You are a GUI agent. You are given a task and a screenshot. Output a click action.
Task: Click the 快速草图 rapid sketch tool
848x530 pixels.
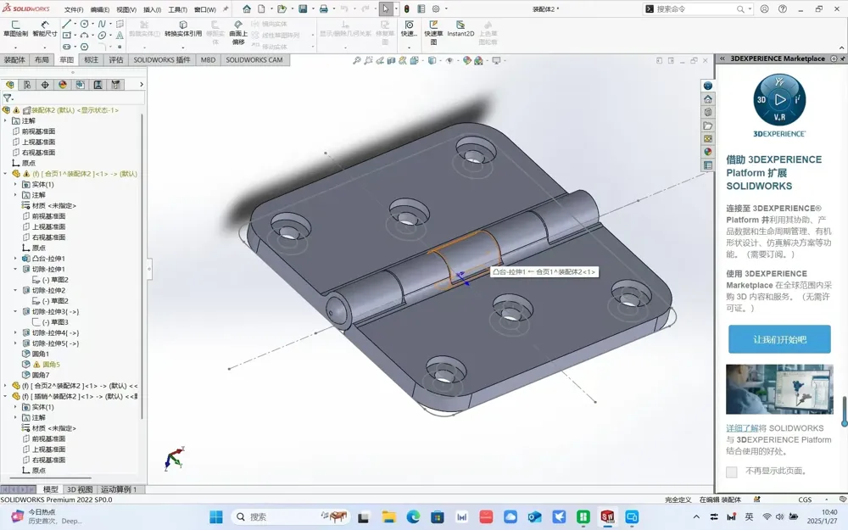(x=433, y=32)
